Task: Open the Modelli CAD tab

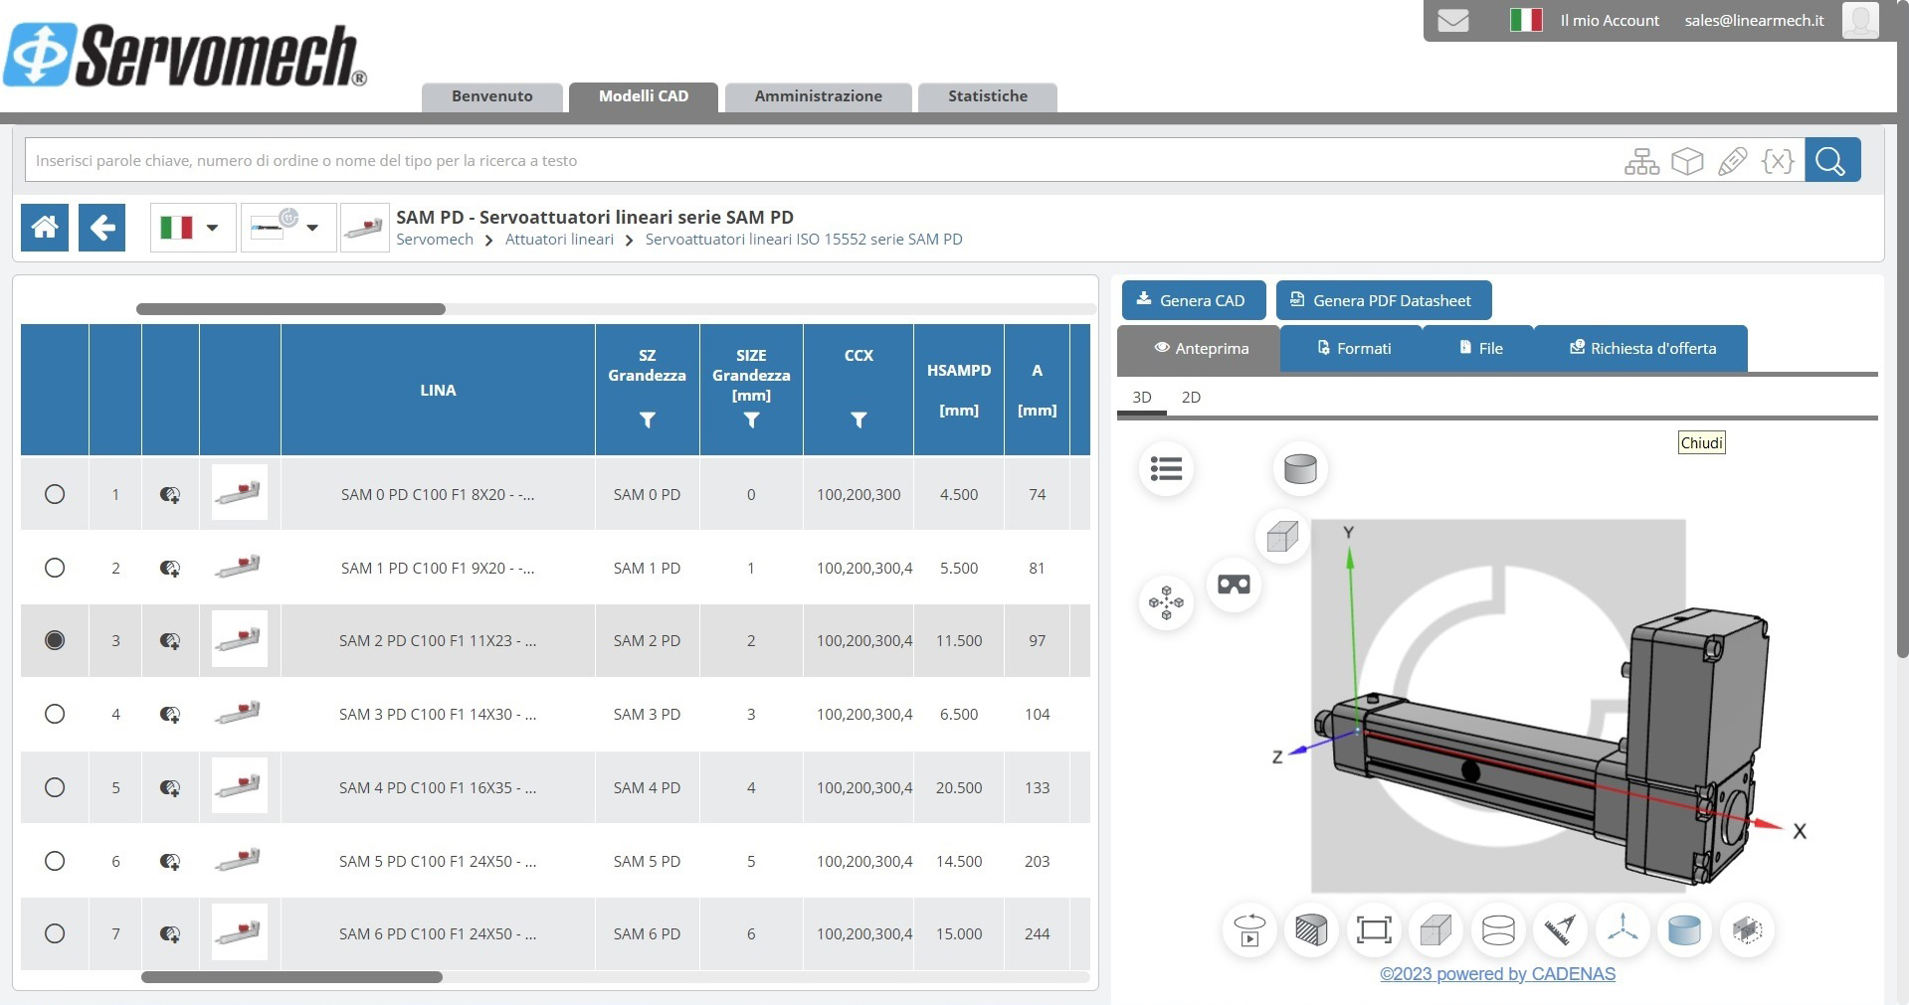Action: click(644, 96)
